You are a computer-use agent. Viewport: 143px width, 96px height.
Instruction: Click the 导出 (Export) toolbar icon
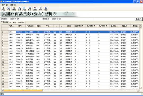coord(8,9)
